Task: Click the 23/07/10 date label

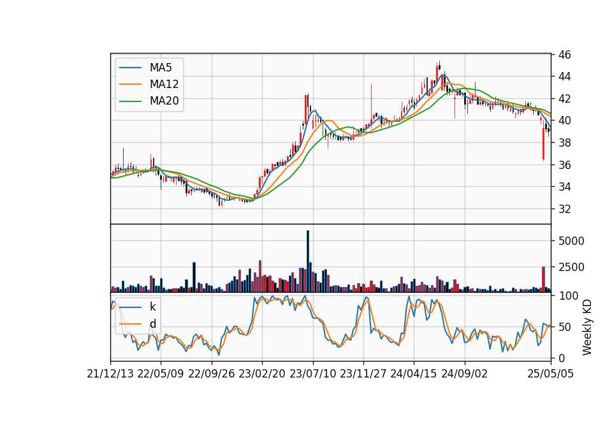Action: [x=312, y=374]
